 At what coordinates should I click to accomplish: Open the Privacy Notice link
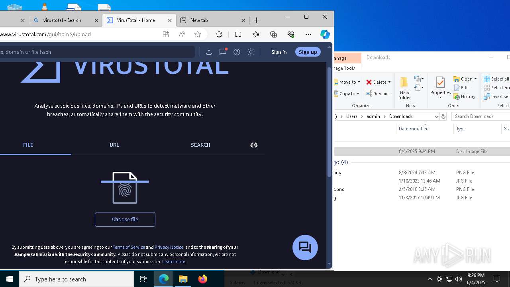click(x=169, y=247)
